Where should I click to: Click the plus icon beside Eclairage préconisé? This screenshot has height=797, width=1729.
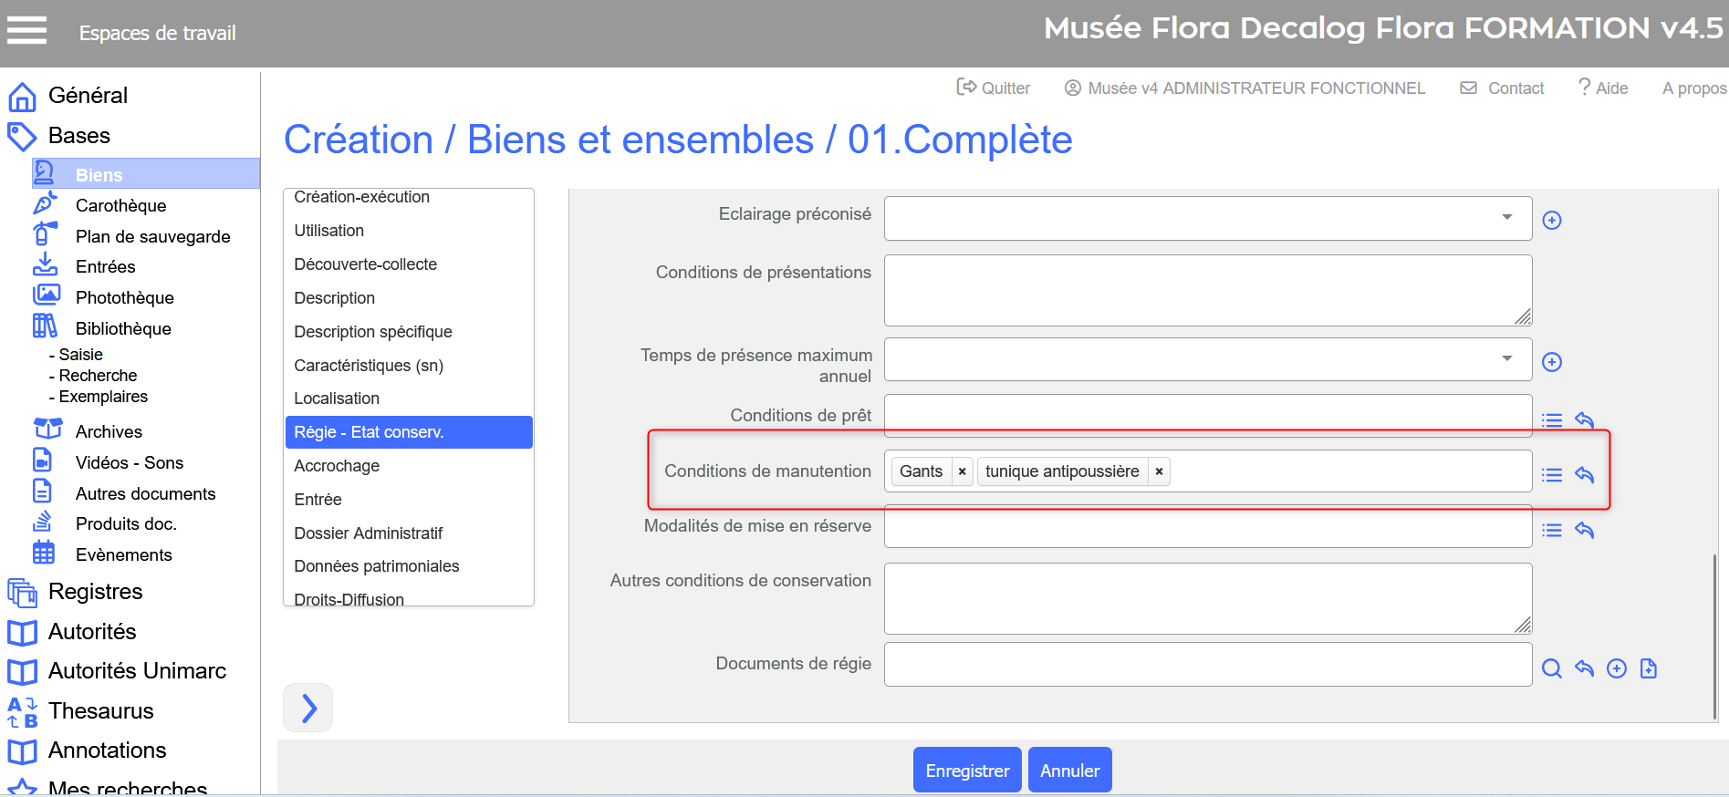pos(1551,221)
